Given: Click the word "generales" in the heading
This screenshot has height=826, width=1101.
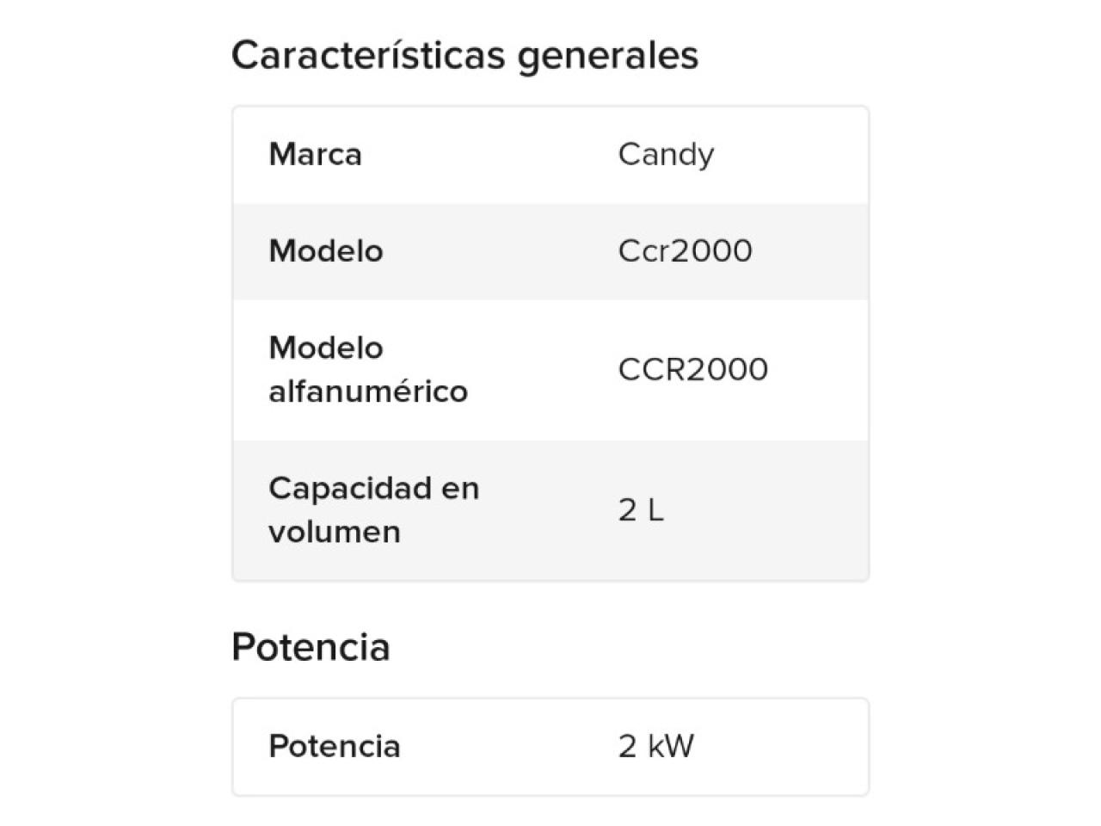Looking at the screenshot, I should [x=607, y=57].
